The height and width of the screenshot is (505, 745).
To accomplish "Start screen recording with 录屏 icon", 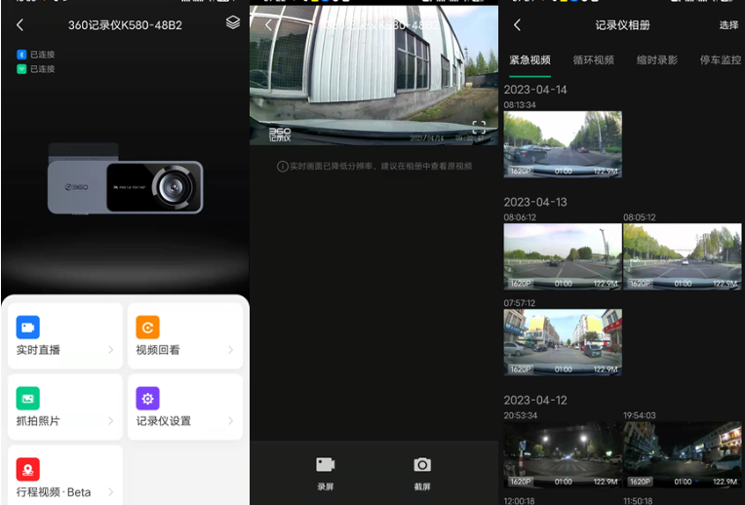I will coord(326,465).
